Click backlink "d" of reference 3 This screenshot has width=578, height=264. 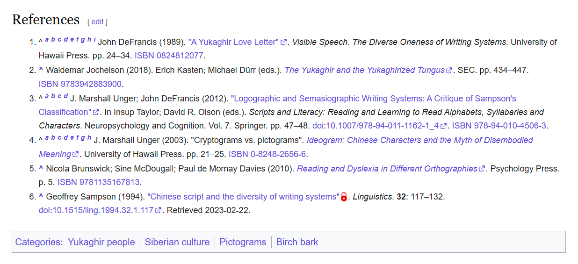pyautogui.click(x=66, y=96)
